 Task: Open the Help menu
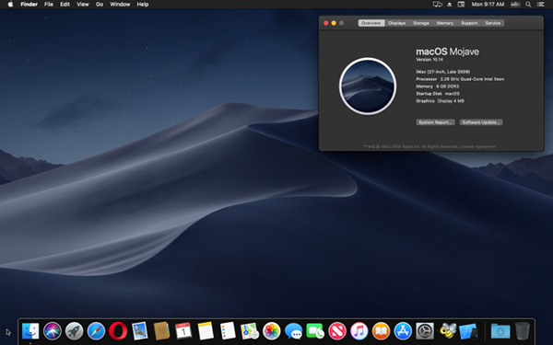point(143,5)
